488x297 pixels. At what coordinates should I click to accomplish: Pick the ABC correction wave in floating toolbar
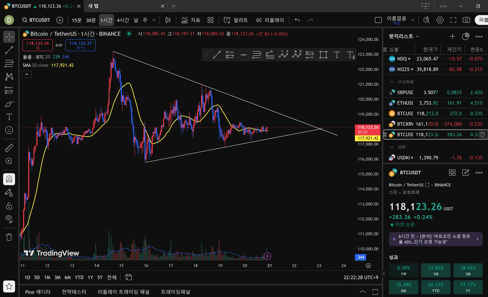(297, 55)
